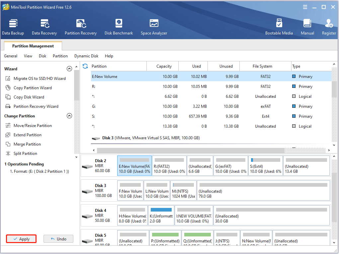
Task: Collapse the Change Partition section
Action: [x=69, y=116]
